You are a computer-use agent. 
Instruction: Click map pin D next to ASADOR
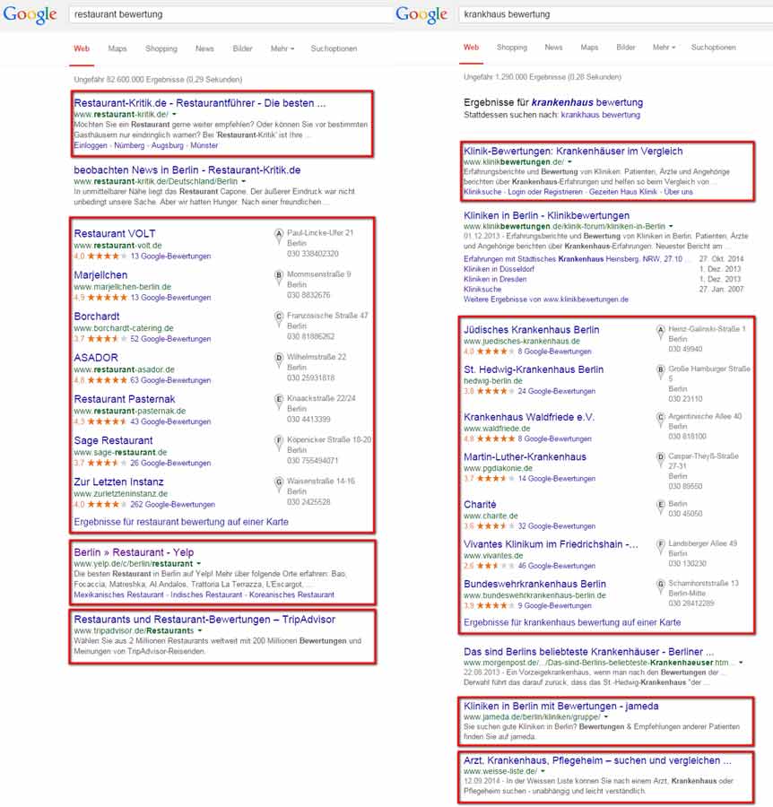pyautogui.click(x=279, y=360)
